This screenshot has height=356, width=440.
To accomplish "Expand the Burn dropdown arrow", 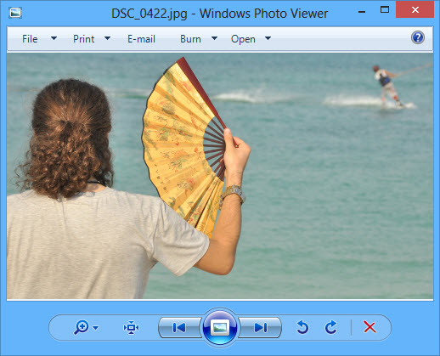I will tap(214, 38).
